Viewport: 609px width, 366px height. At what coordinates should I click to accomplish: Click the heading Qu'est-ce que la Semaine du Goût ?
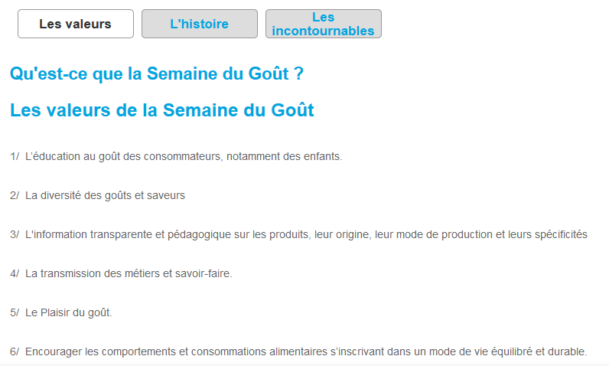point(157,74)
